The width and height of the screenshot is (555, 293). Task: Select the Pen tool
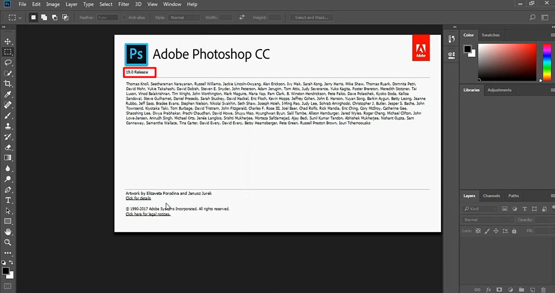(8, 190)
